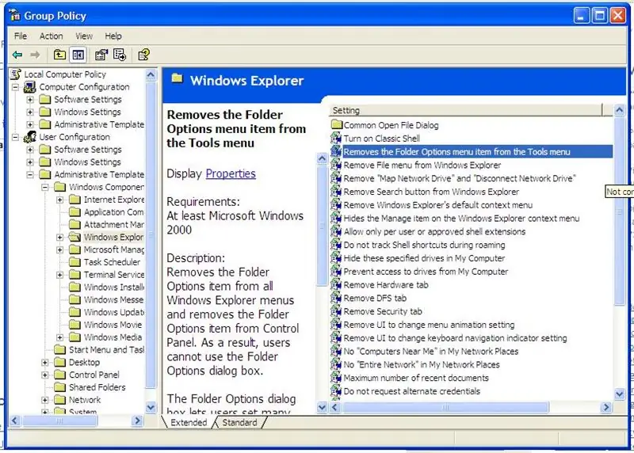
Task: Select Windows Installer tree item
Action: [113, 287]
